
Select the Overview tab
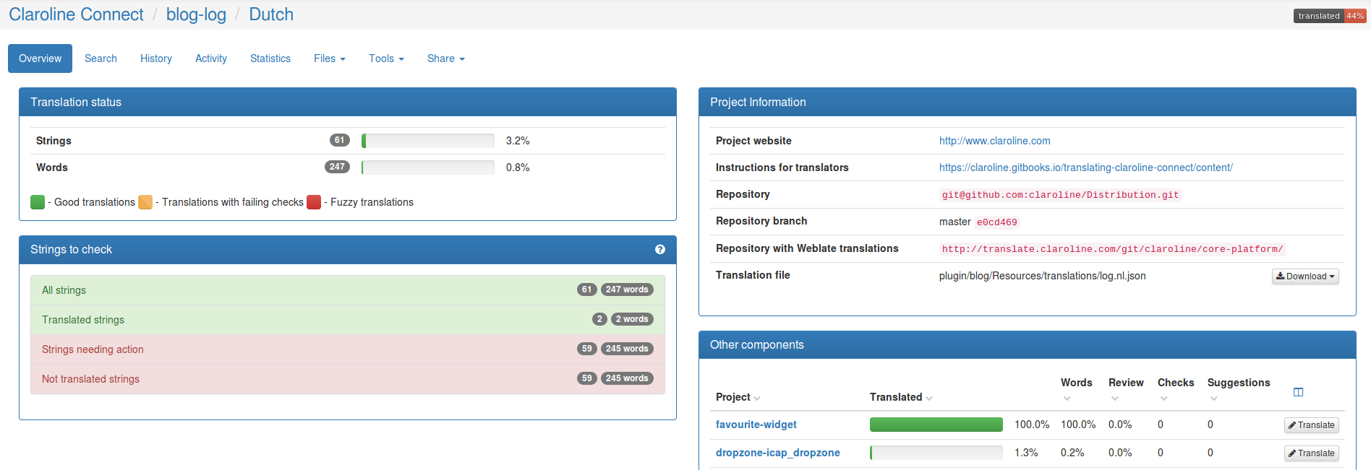click(x=40, y=58)
